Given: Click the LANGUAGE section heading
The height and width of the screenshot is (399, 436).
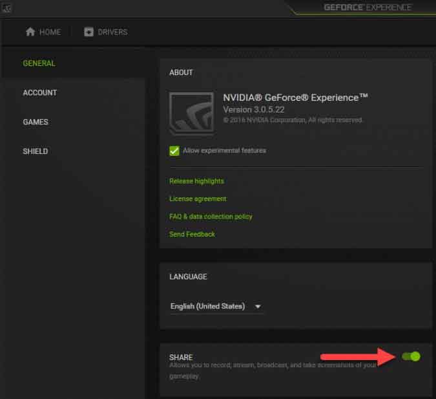Looking at the screenshot, I should [188, 277].
